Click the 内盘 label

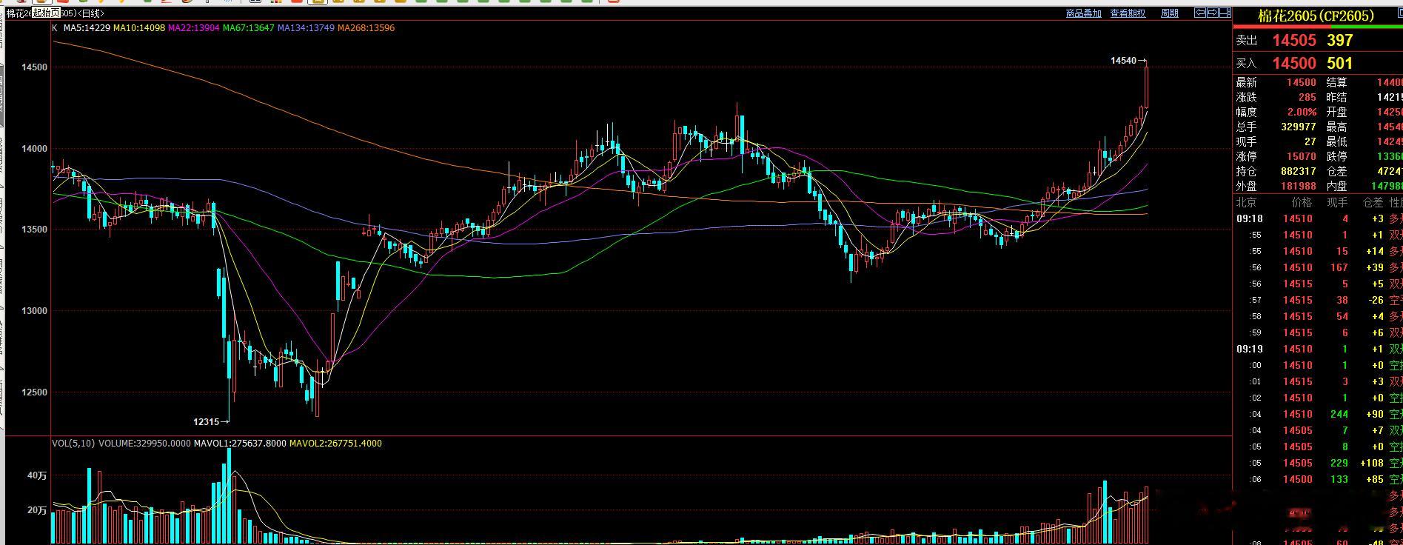click(x=1336, y=187)
